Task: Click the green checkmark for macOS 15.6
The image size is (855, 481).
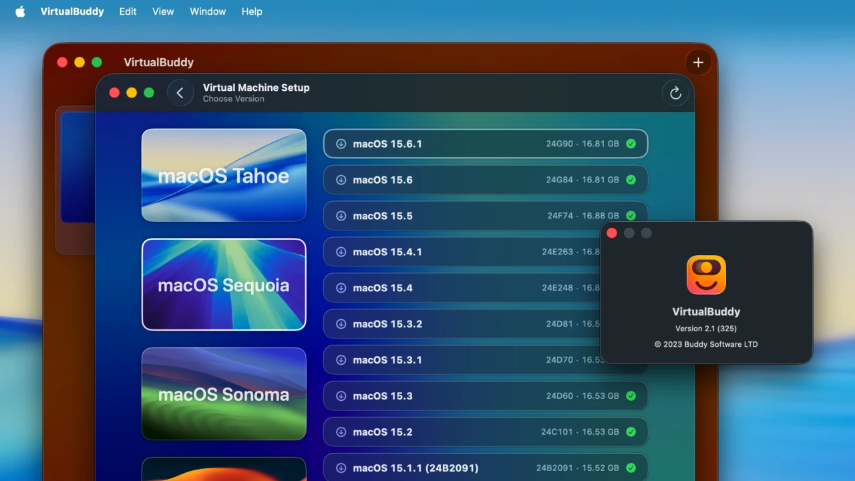Action: tap(631, 180)
